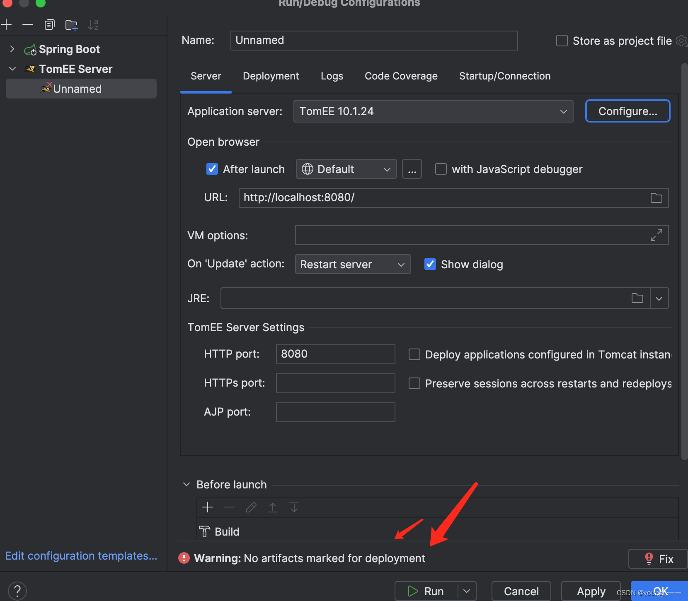
Task: Copy the selected configuration
Action: click(x=49, y=25)
